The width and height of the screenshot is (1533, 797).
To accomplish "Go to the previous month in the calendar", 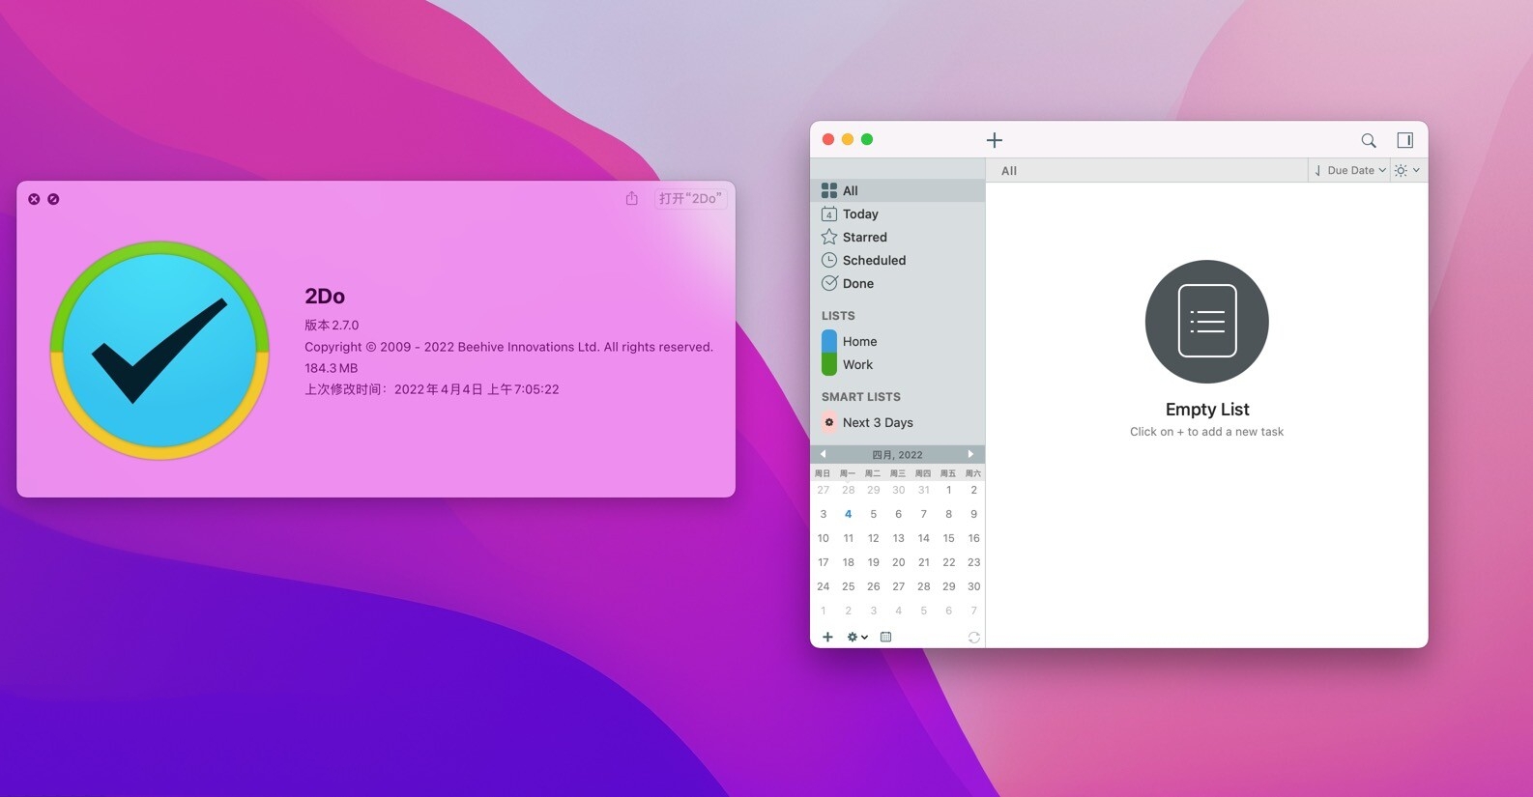I will coord(823,454).
